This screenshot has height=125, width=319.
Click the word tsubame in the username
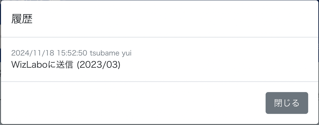pos(105,53)
